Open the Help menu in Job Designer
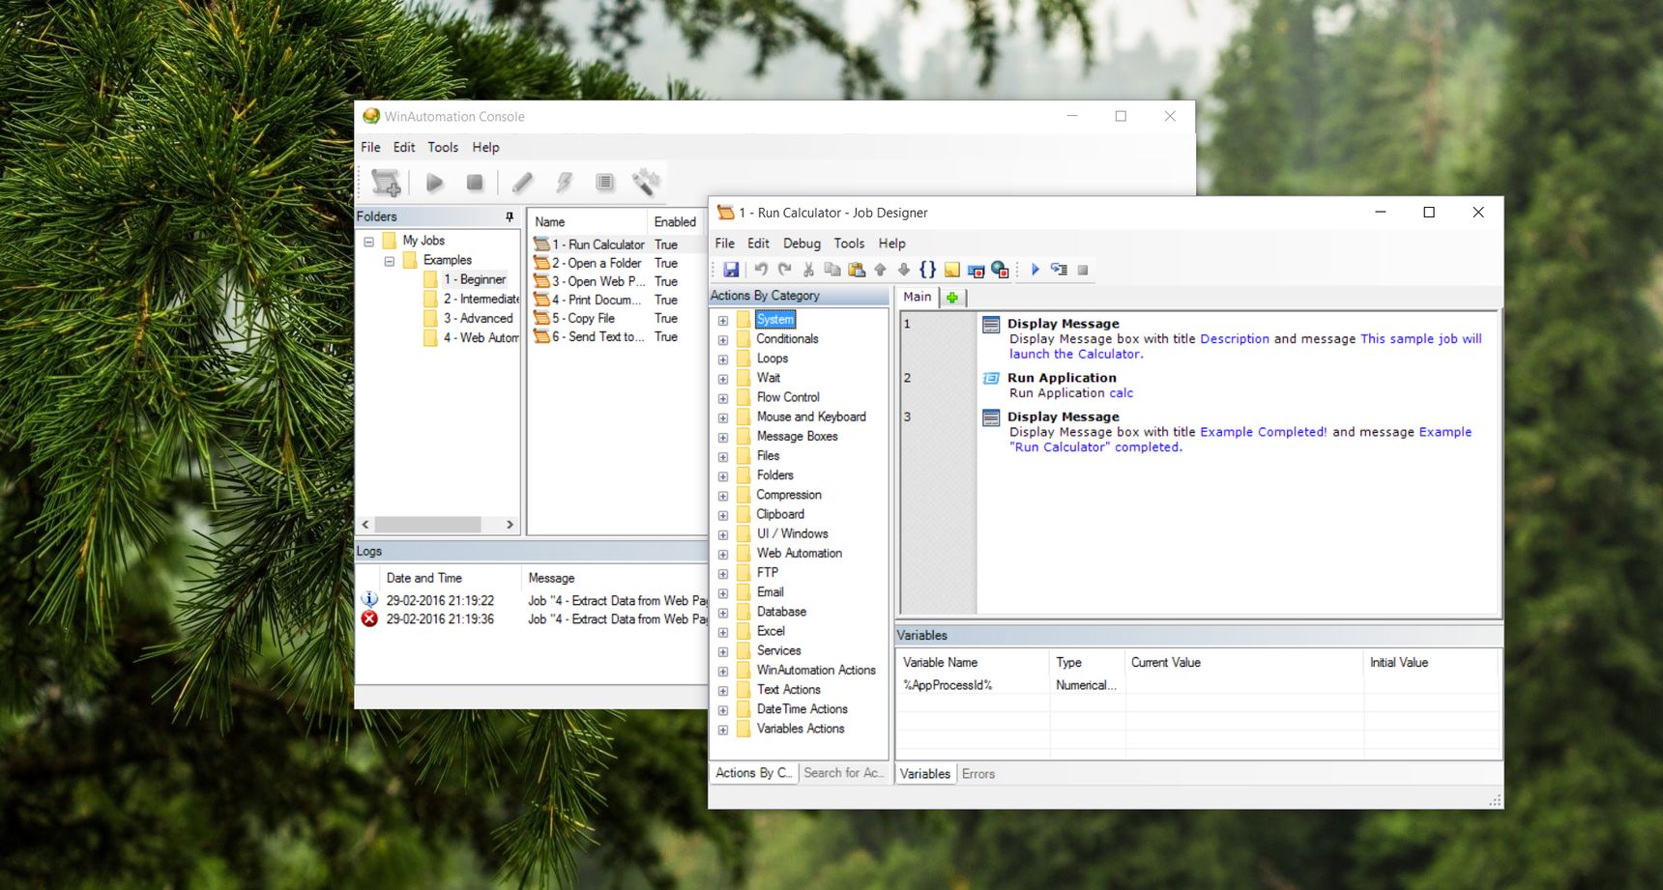 pyautogui.click(x=891, y=244)
